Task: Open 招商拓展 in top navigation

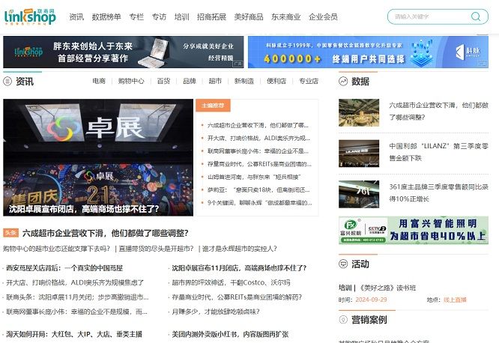Action: 211,17
